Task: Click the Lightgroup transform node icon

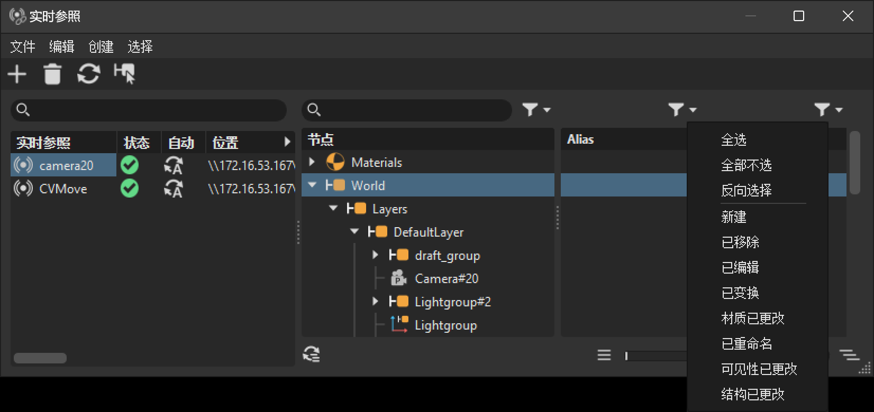Action: tap(399, 324)
